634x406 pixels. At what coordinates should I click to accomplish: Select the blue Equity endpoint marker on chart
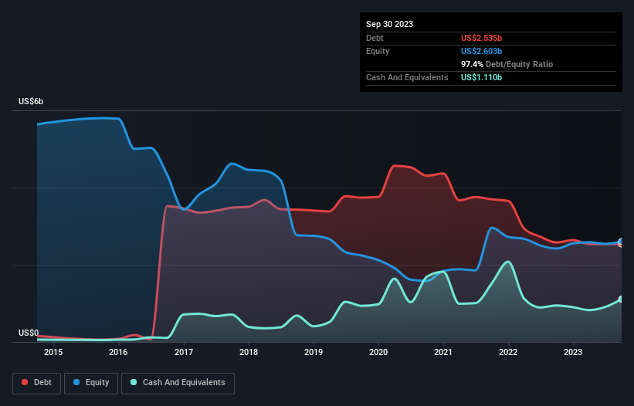622,242
